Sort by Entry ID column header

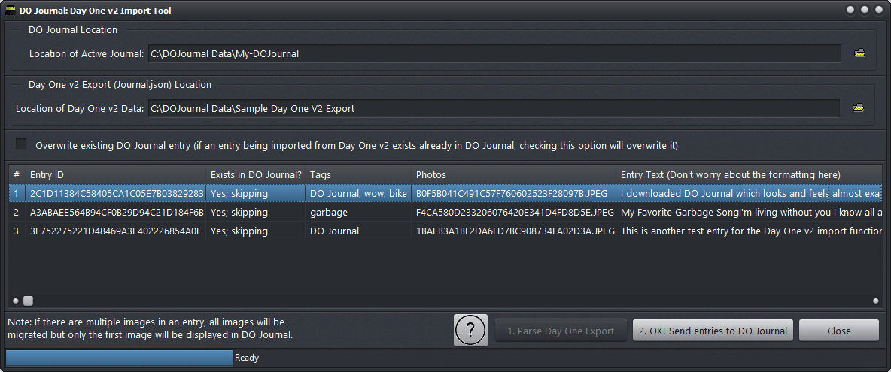115,175
